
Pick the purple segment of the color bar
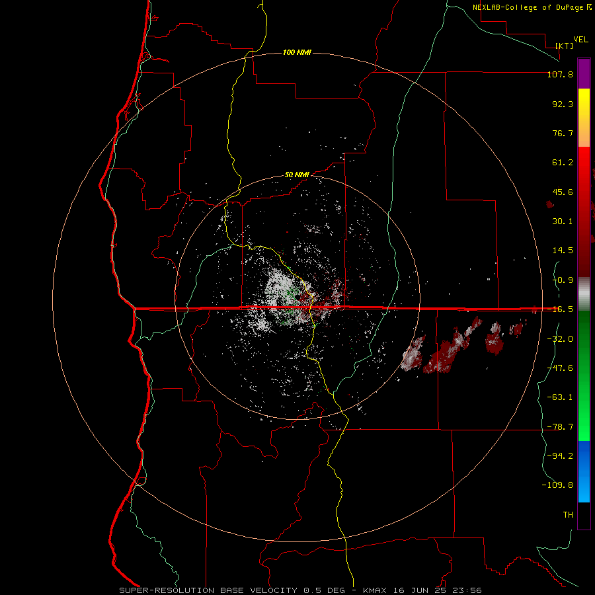584,73
